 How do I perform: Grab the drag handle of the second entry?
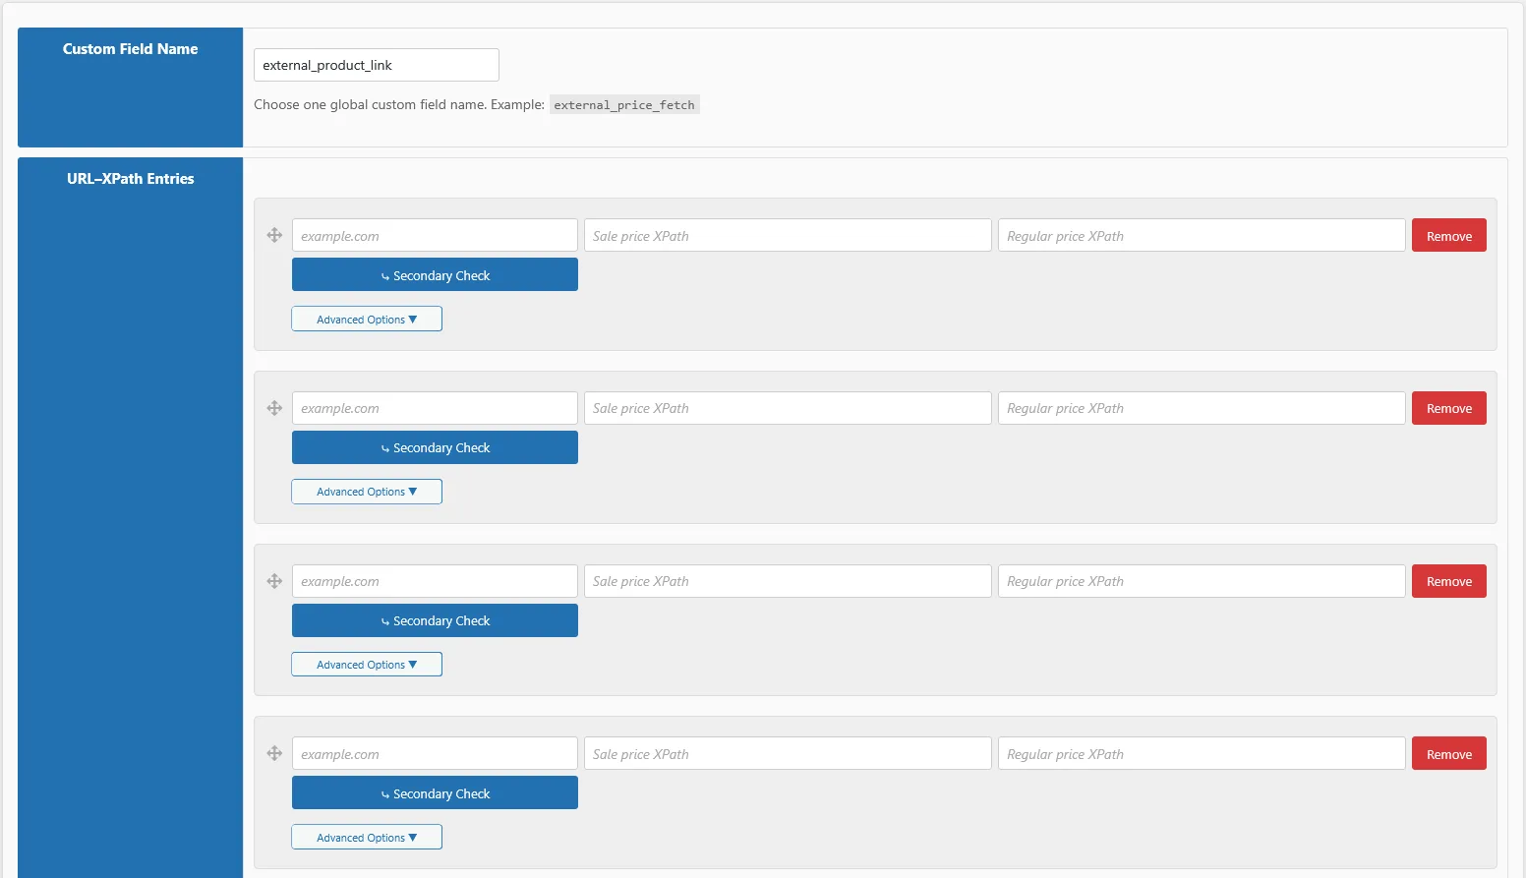274,408
